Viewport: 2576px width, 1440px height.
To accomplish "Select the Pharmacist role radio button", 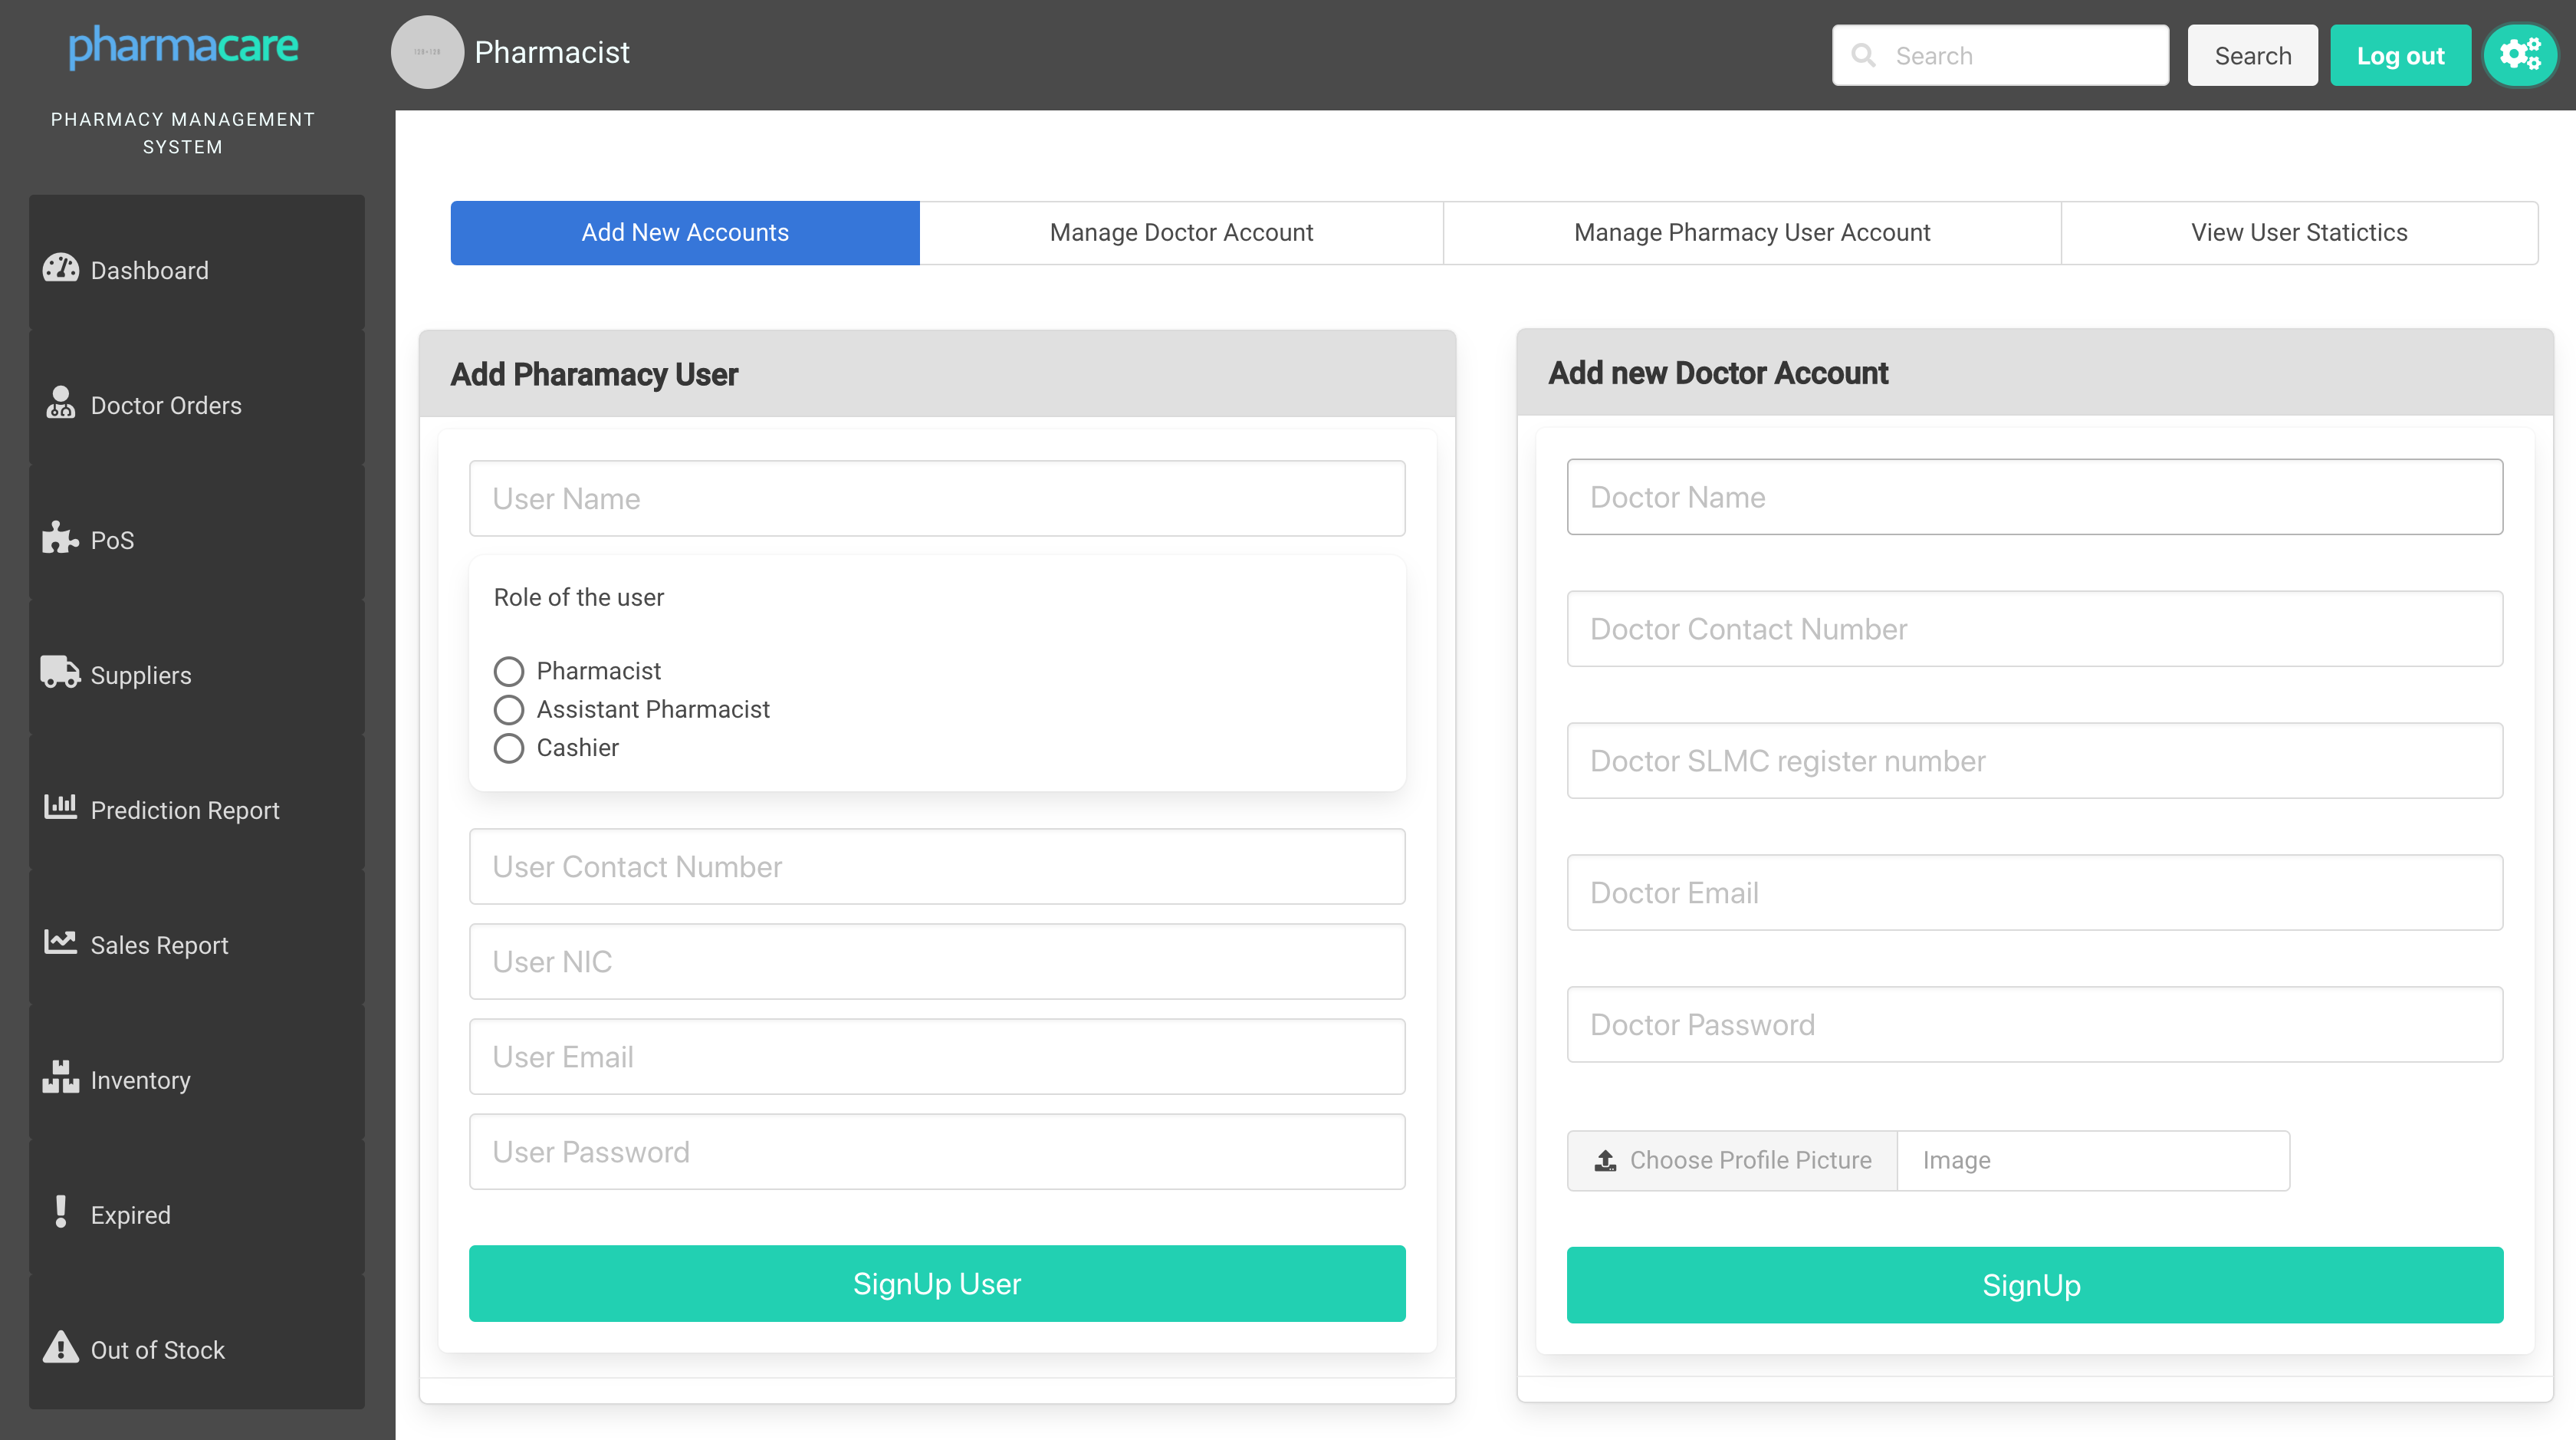I will (x=508, y=671).
